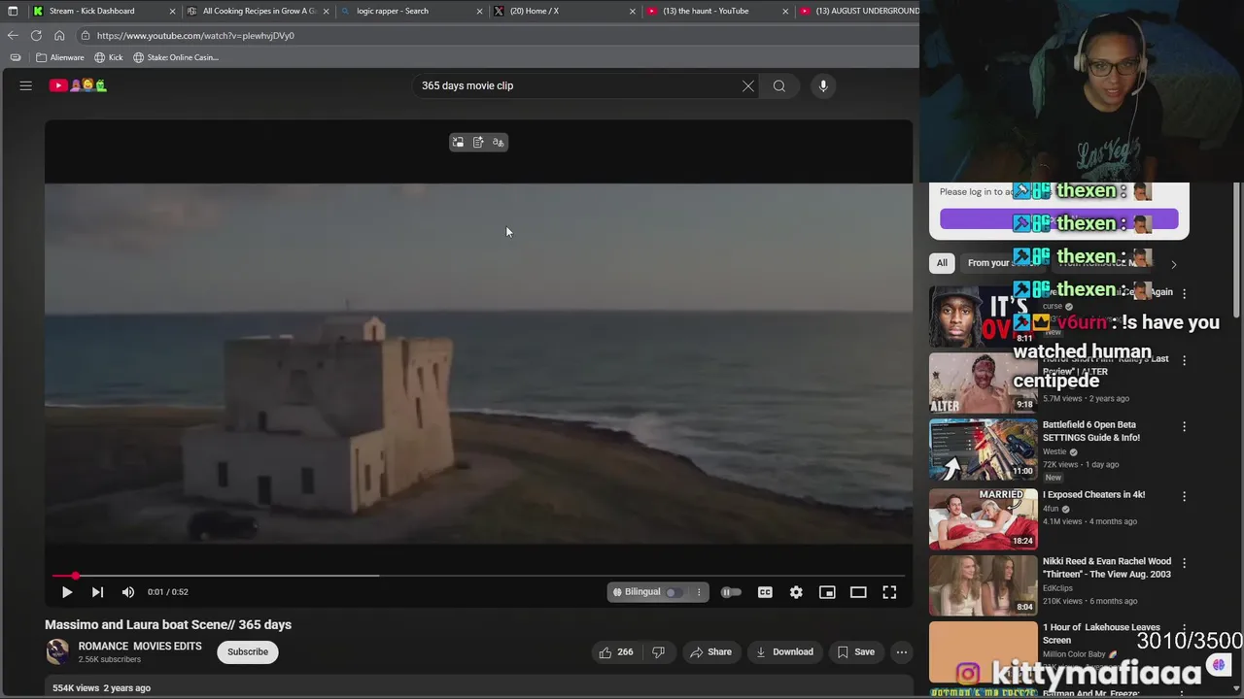This screenshot has width=1244, height=699.
Task: Click the video progress bar
Action: pyautogui.click(x=478, y=576)
